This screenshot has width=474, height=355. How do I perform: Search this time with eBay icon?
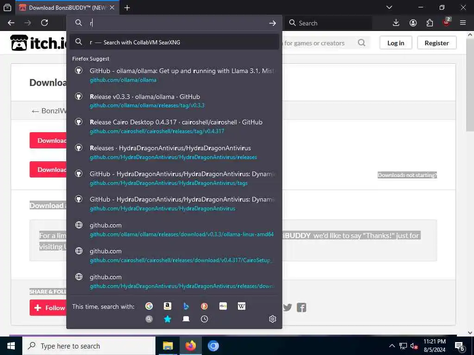click(x=223, y=306)
